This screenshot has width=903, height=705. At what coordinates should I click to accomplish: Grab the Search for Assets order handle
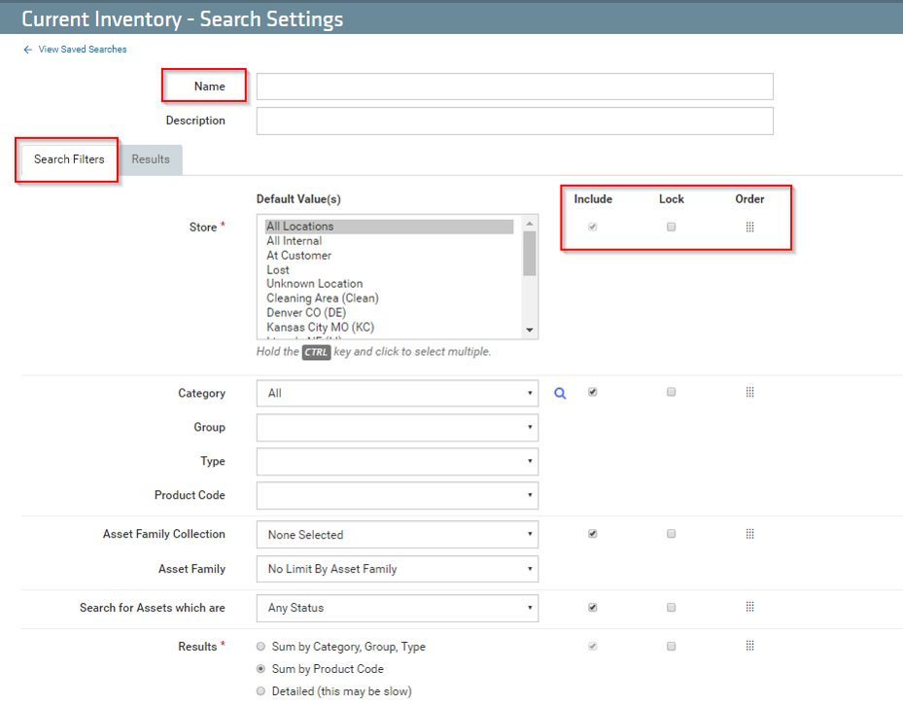click(749, 607)
